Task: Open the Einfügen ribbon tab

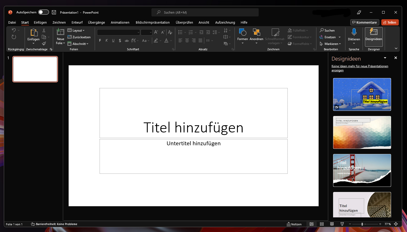Action: (x=40, y=23)
